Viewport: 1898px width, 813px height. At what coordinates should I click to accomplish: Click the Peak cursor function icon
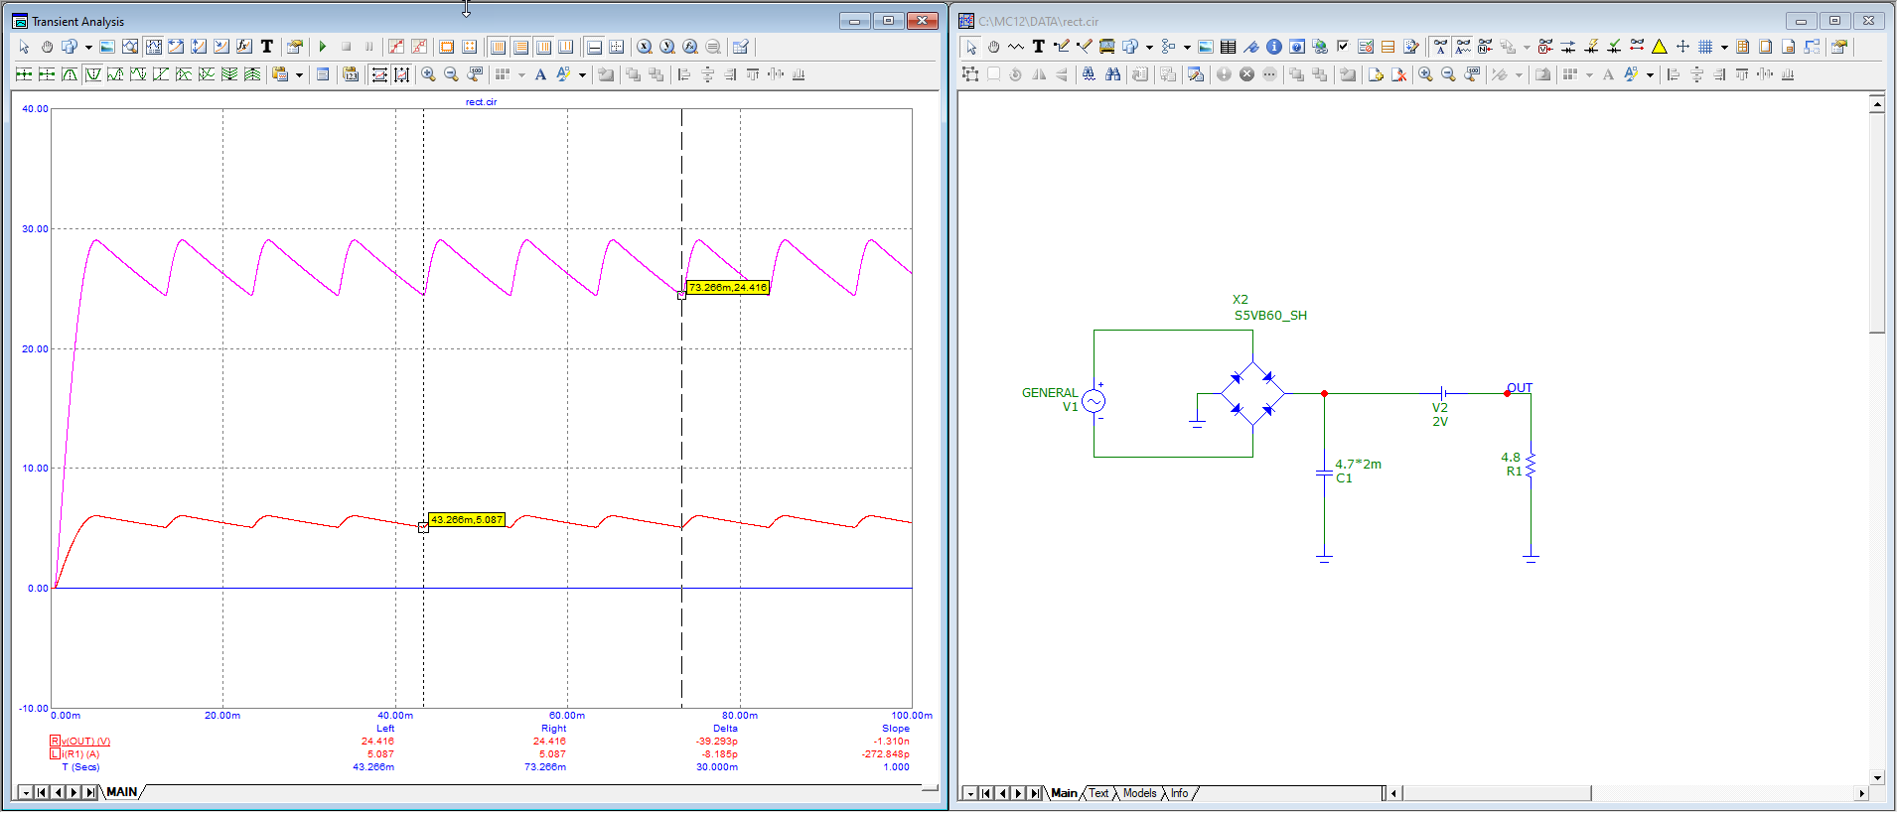70,74
